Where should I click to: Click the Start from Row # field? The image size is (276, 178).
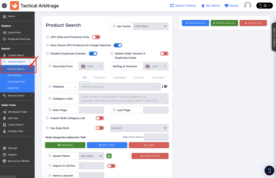point(156,137)
